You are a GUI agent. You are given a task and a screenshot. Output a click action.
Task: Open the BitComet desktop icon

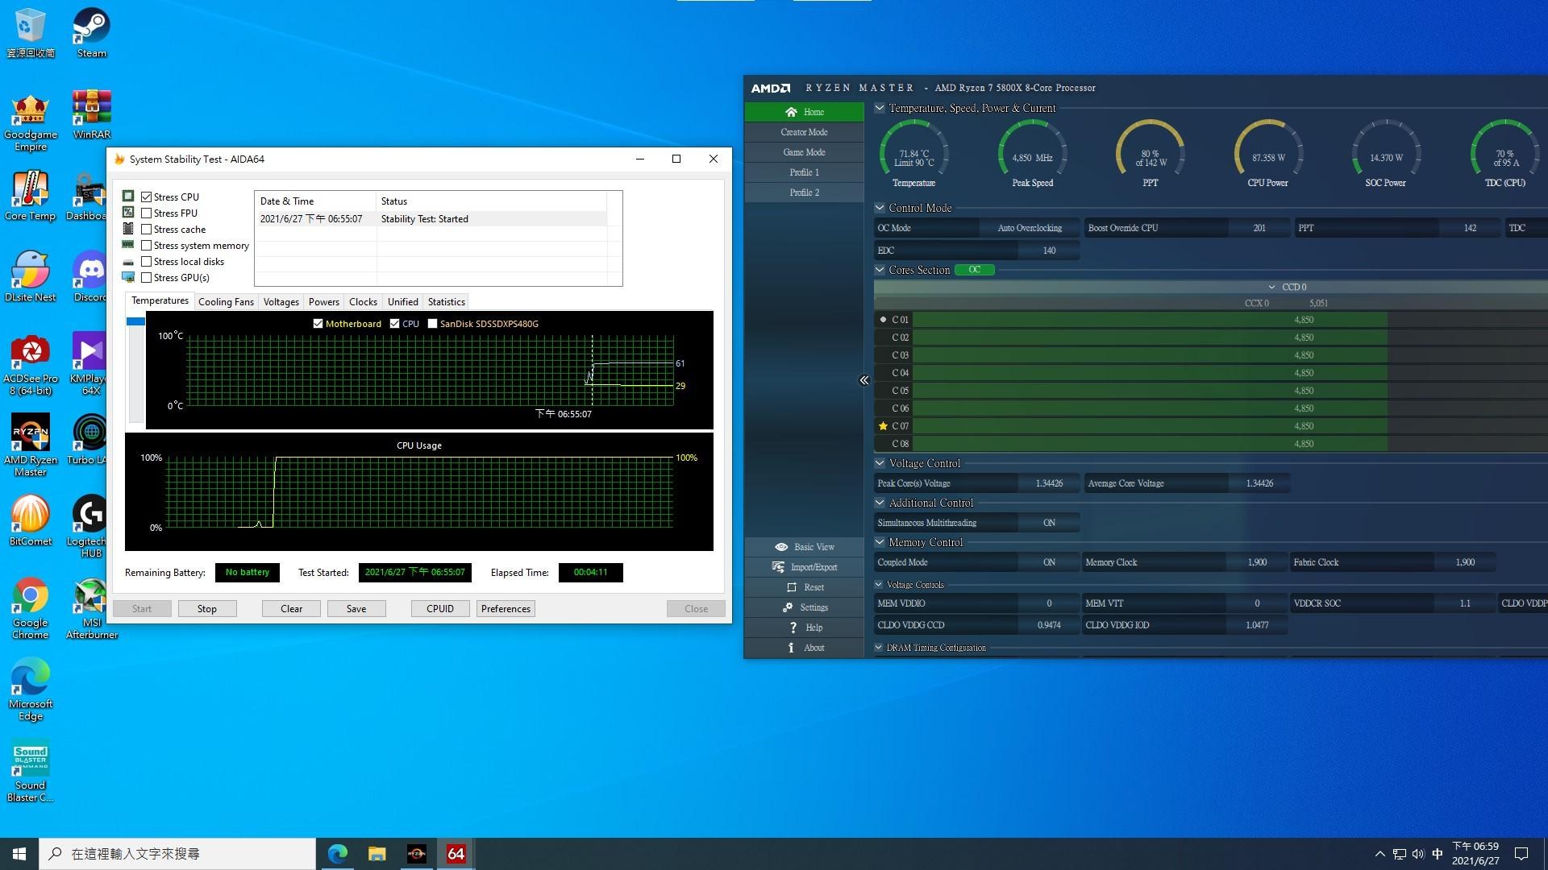pos(30,521)
